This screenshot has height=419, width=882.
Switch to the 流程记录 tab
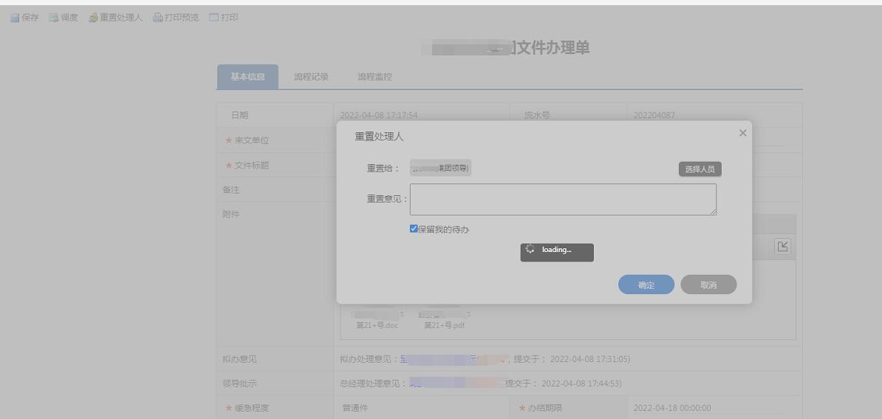(311, 77)
